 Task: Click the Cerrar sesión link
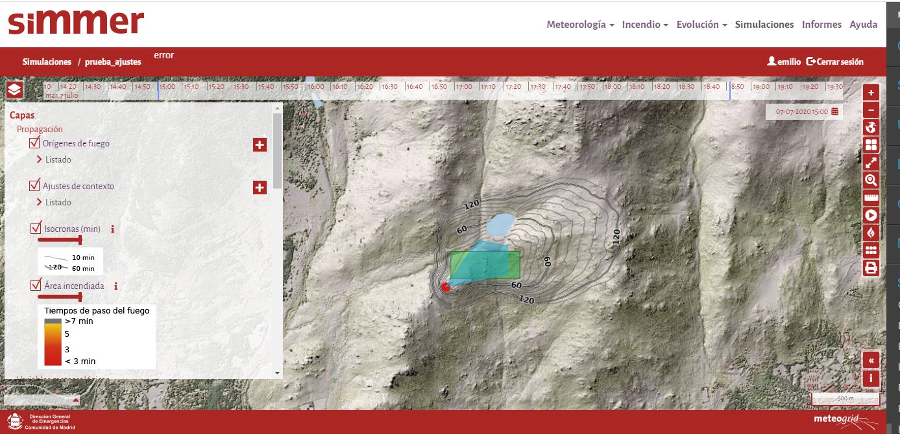[835, 62]
